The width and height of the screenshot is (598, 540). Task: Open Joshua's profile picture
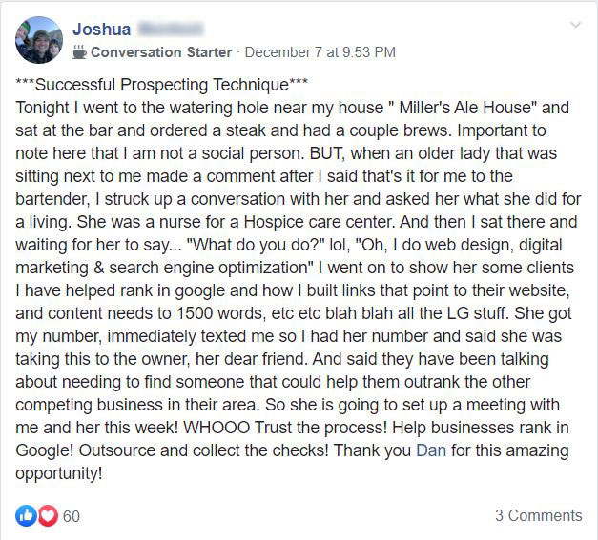39,40
